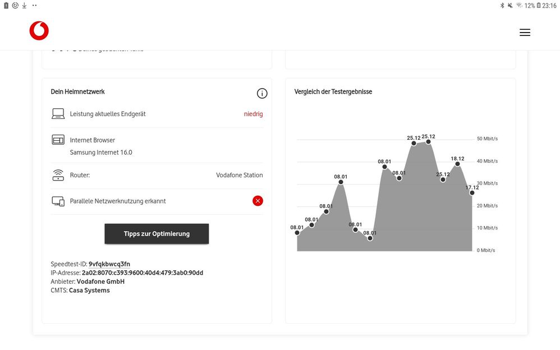This screenshot has width=560, height=350.
Task: Click the Internet Browser icon
Action: (x=58, y=140)
